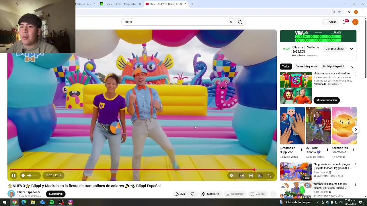Select the De tus búsquedas chip

pyautogui.click(x=306, y=66)
